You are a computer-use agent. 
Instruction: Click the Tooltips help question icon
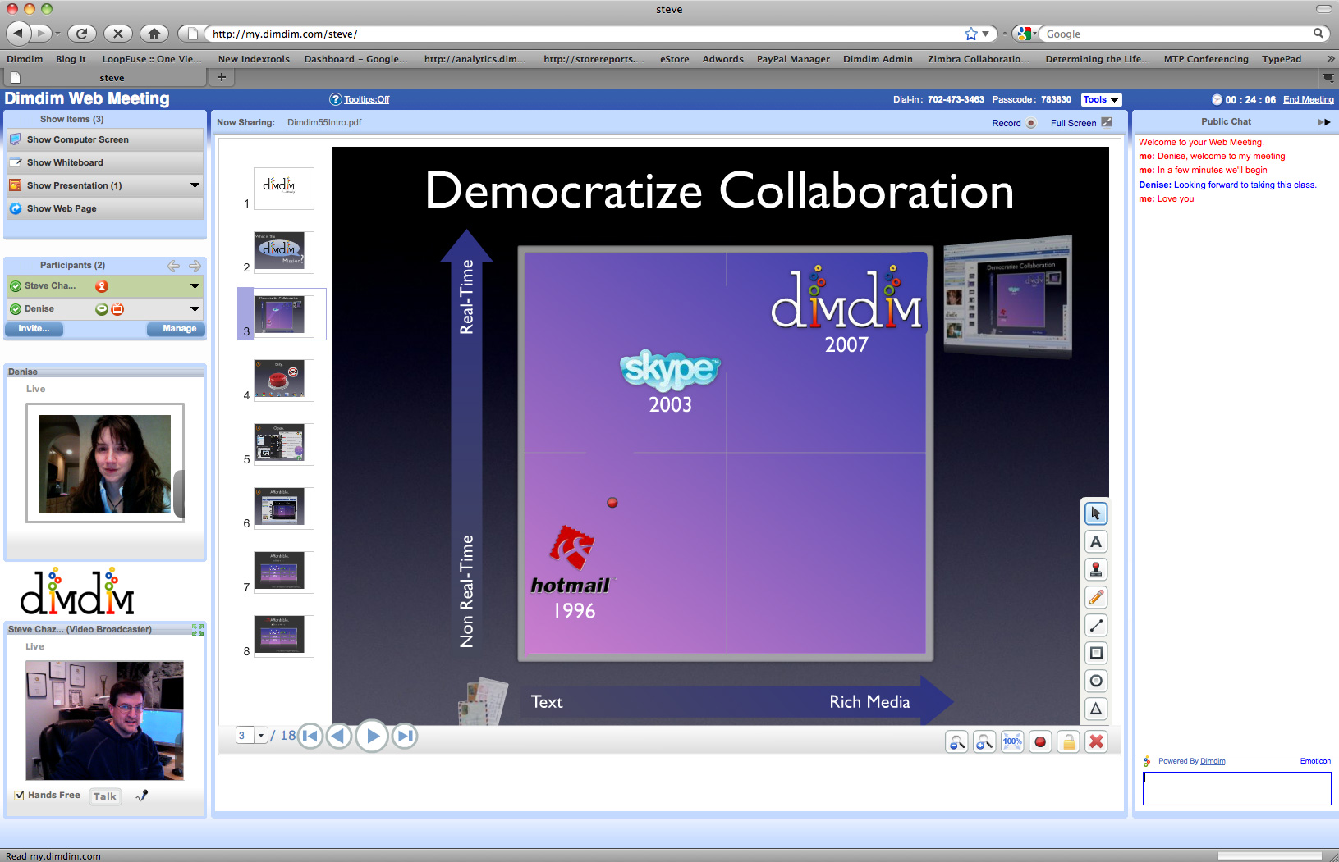[x=335, y=99]
